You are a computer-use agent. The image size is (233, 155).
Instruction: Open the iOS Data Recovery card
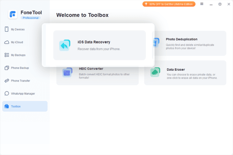[x=99, y=45]
